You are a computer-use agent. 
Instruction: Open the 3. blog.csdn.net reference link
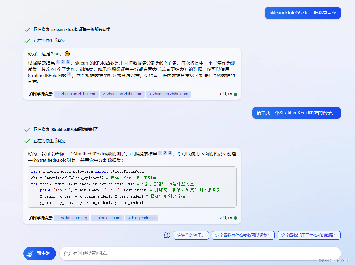[141, 217]
